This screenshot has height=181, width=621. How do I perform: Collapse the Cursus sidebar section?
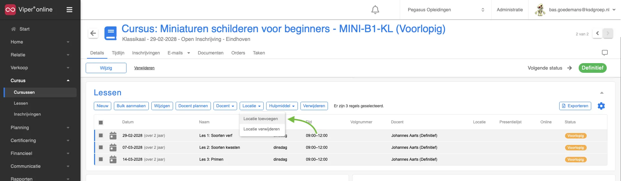point(40,81)
